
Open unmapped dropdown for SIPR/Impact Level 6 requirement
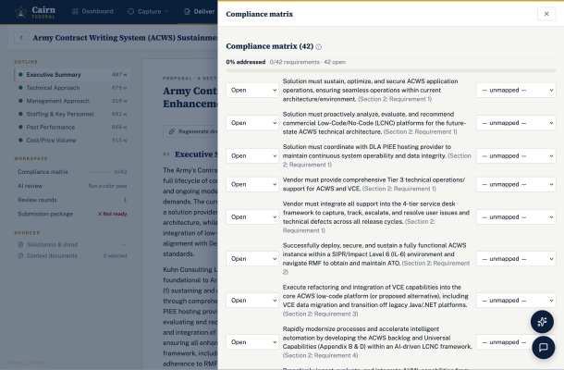click(516, 259)
